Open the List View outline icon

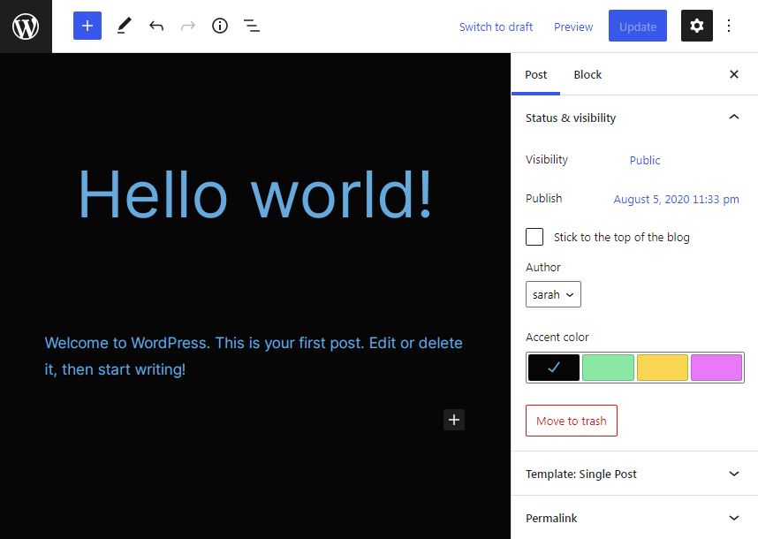click(252, 27)
